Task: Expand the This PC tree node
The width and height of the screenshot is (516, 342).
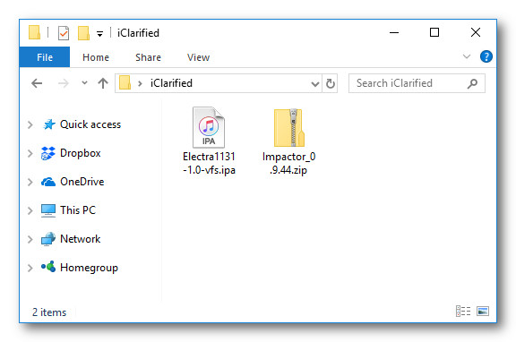Action: [x=30, y=210]
